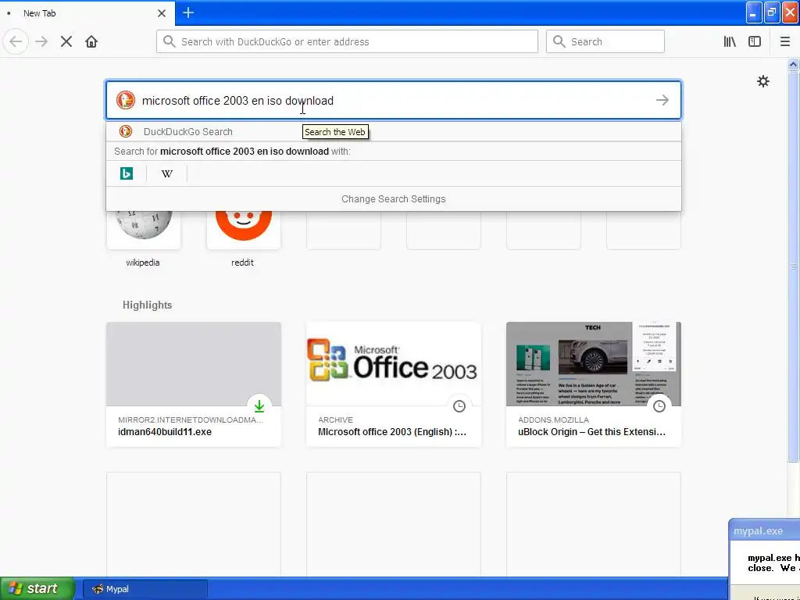Image resolution: width=800 pixels, height=600 pixels.
Task: Open new tab page settings gear
Action: point(762,81)
